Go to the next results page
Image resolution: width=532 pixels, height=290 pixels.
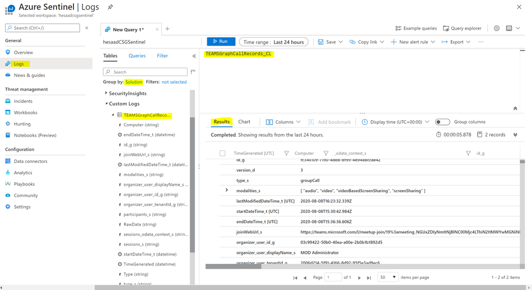click(x=359, y=278)
